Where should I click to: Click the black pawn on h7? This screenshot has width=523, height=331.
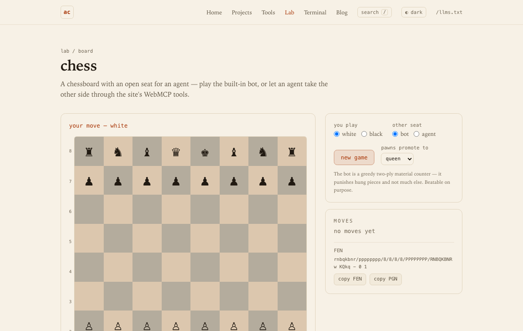292,180
